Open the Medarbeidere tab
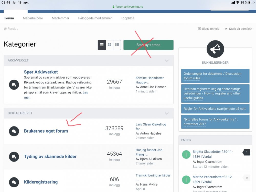This screenshot has width=256, height=192. 33,18
